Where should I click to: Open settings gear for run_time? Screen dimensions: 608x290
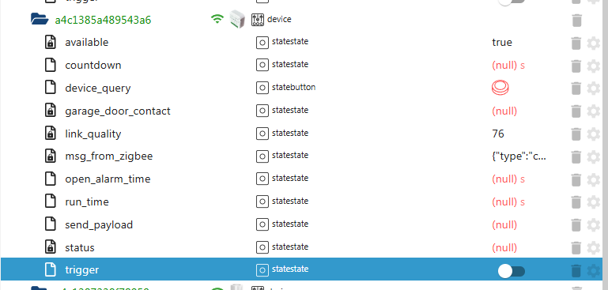coord(593,202)
